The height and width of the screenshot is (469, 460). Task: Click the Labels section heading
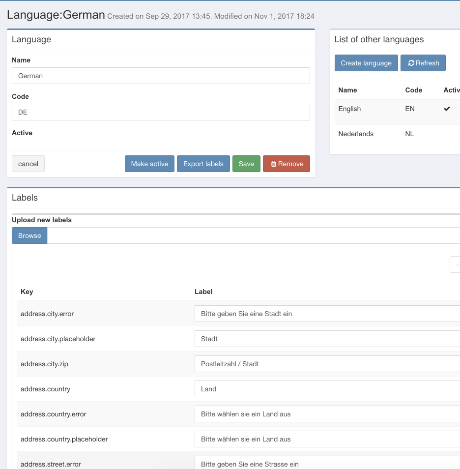(25, 198)
